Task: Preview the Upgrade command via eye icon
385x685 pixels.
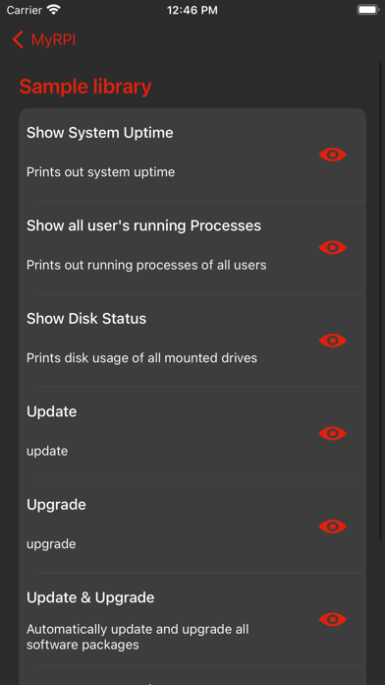Action: pos(332,527)
